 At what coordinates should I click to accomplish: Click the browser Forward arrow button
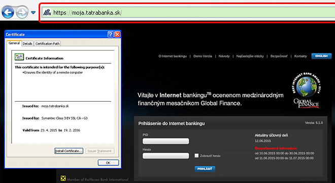coord(22,12)
